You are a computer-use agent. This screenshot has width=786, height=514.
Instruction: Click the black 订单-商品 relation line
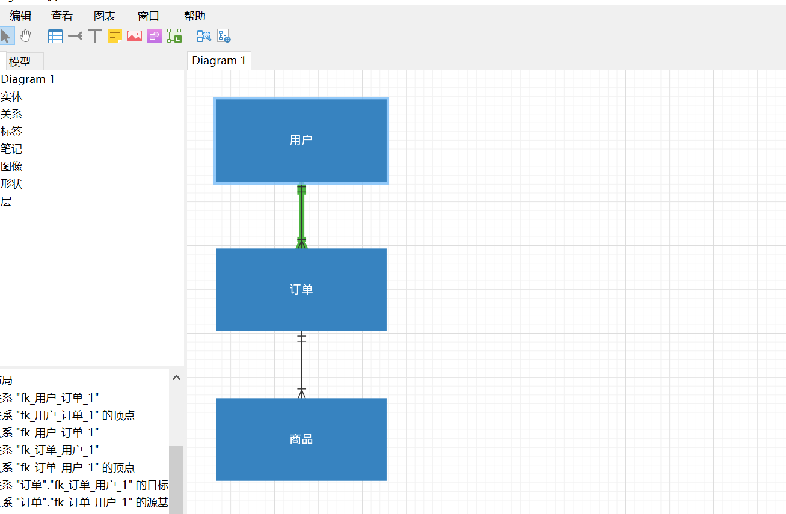(302, 364)
